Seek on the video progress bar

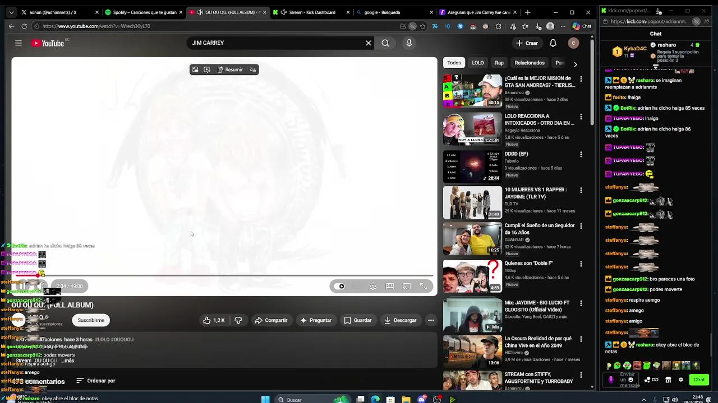pos(224,275)
